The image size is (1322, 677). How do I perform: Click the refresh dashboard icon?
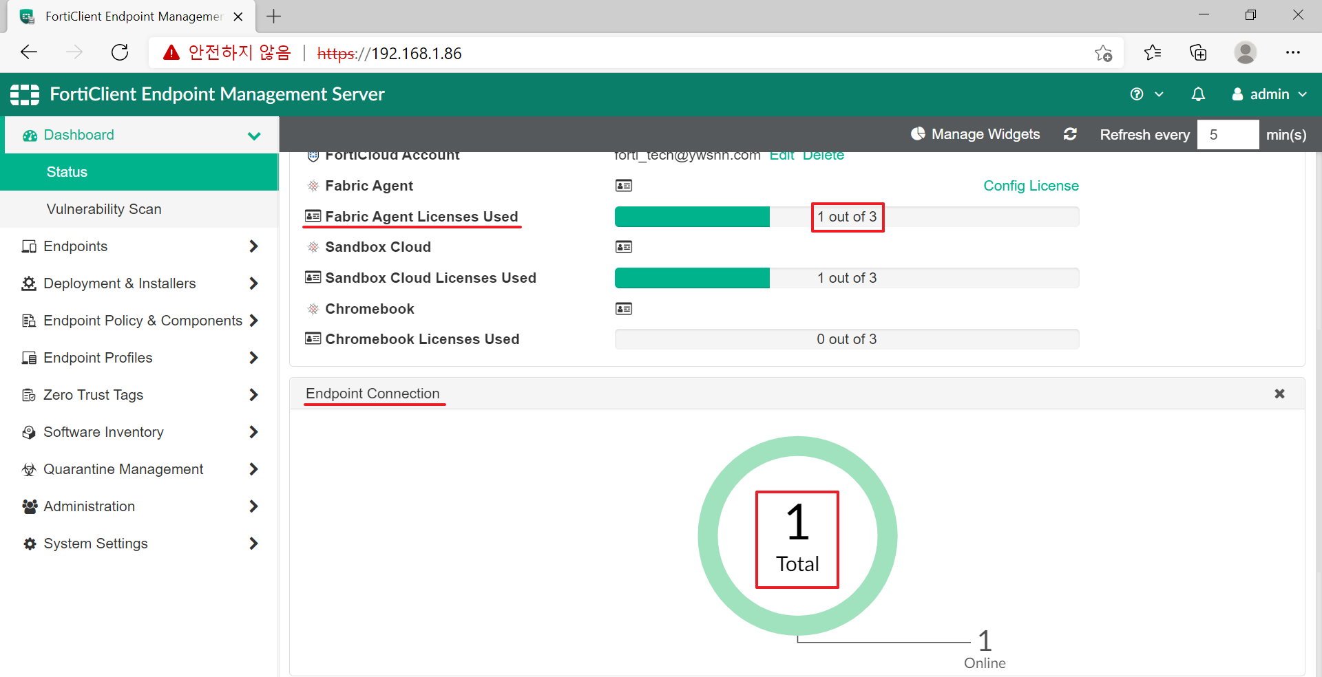[x=1070, y=134]
